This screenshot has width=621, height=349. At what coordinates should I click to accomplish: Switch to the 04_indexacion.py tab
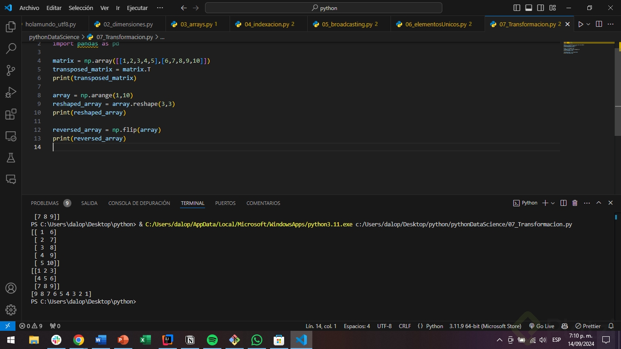[x=266, y=24]
